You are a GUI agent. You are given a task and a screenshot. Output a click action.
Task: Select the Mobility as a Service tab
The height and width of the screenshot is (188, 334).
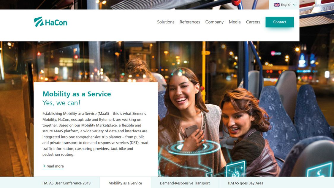[125, 183]
